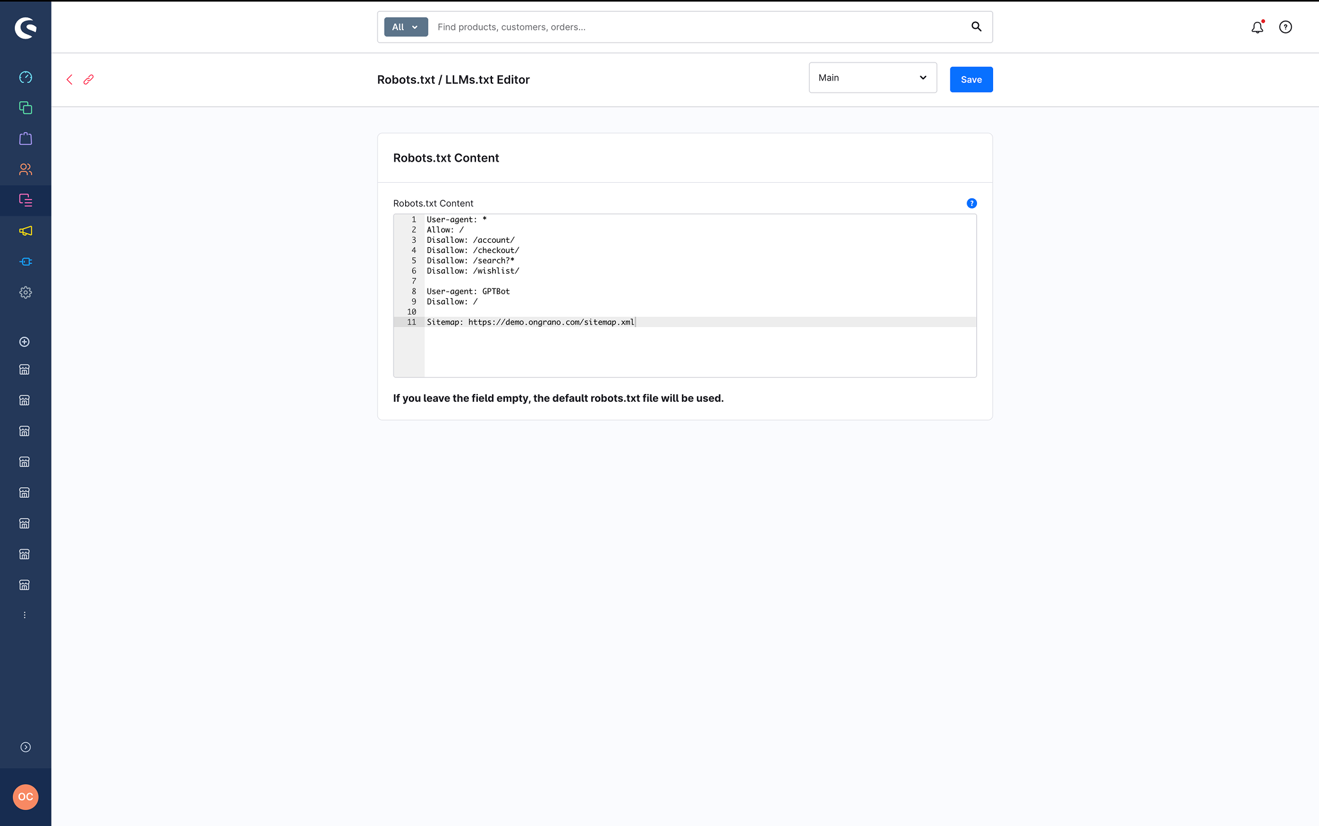This screenshot has height=826, width=1319.
Task: Click 'User-agent: *' first line
Action: pyautogui.click(x=457, y=220)
